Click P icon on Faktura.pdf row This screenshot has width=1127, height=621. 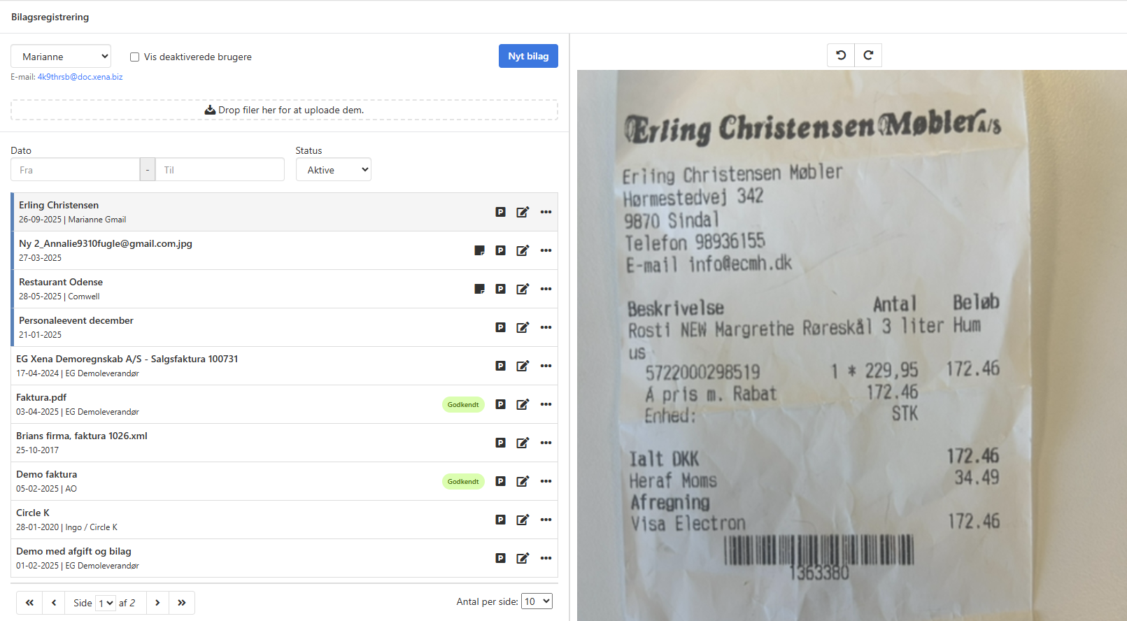500,404
